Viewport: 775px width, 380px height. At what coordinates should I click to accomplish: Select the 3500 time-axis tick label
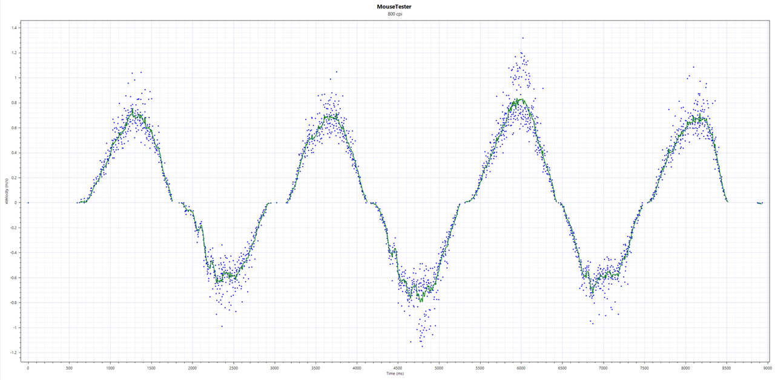(315, 367)
